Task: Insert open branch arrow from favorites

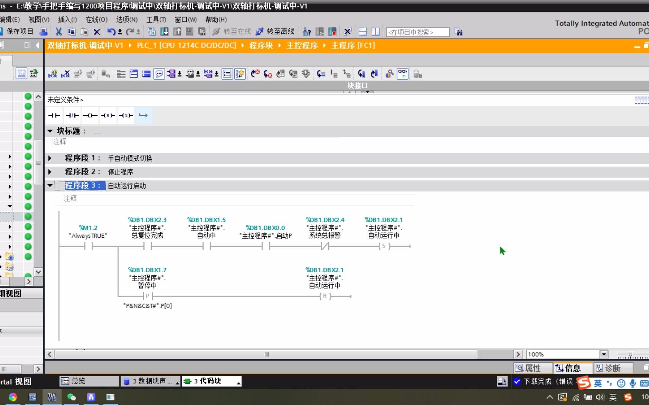Action: 143,115
